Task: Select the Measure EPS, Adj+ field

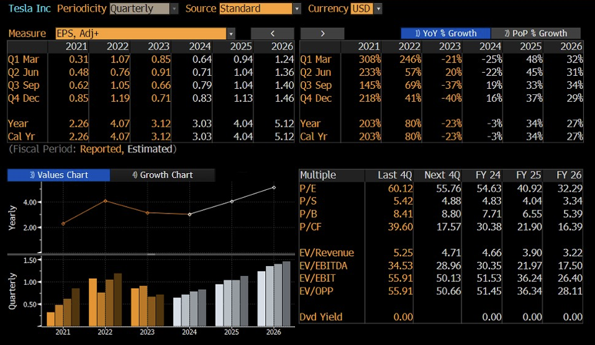Action: pos(141,34)
